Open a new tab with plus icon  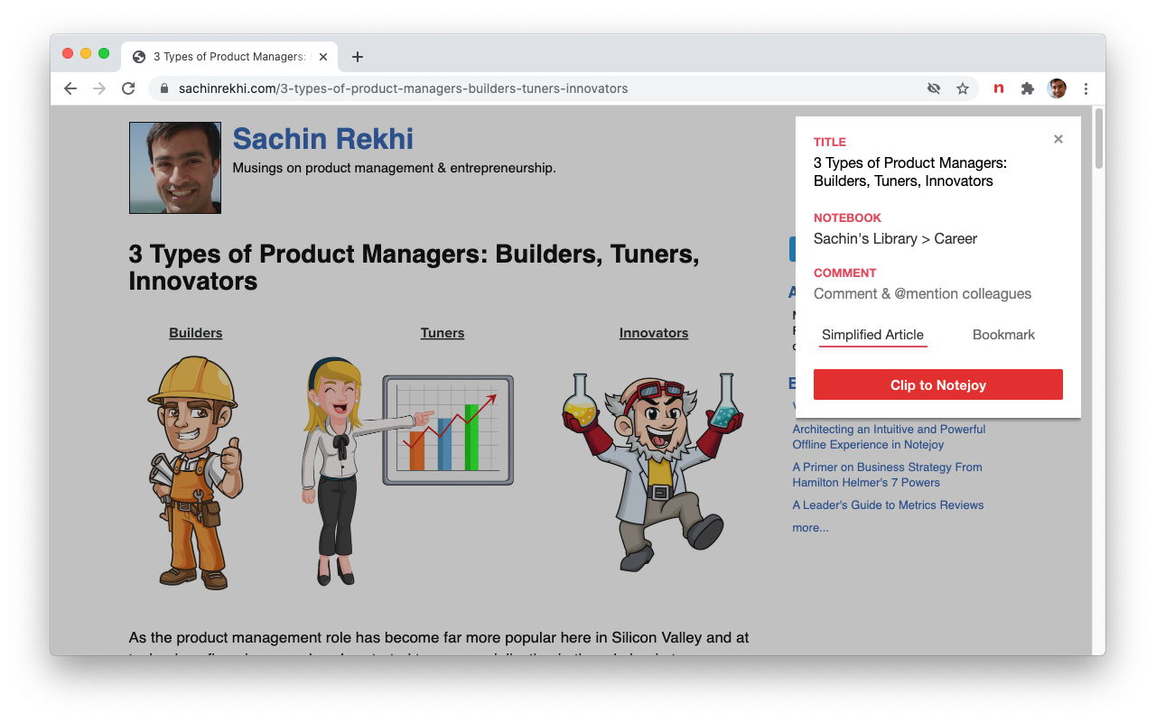tap(358, 57)
